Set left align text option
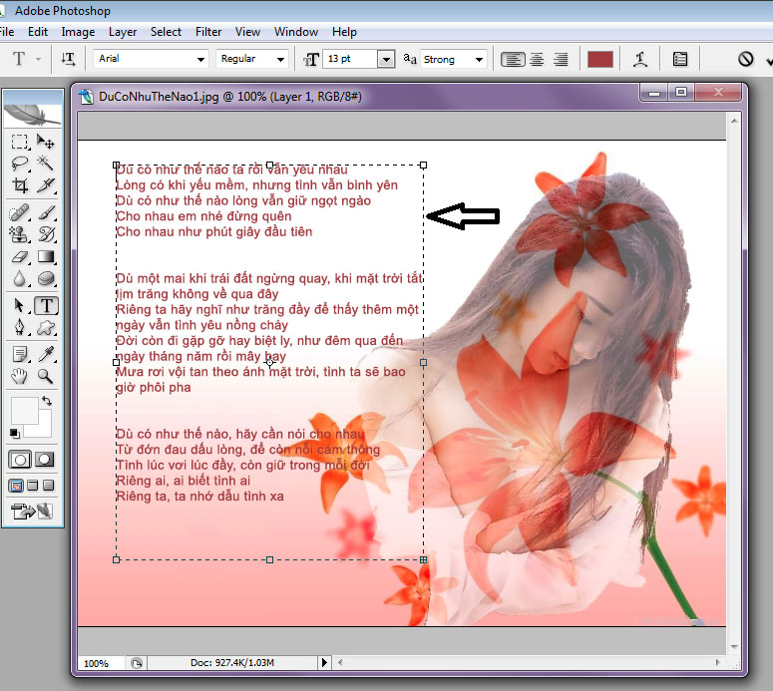 [x=512, y=59]
